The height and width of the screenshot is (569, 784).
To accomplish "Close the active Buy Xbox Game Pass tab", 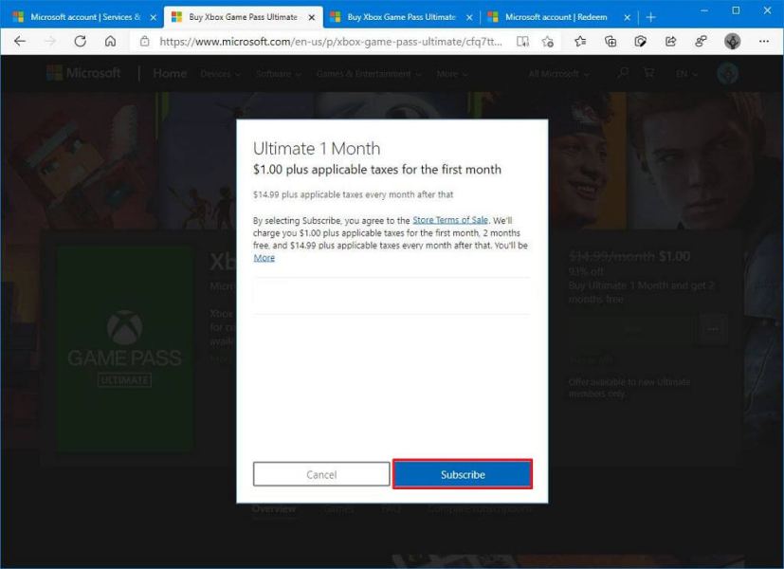I will point(312,17).
